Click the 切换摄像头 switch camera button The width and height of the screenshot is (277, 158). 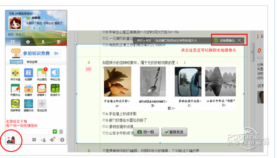click(225, 41)
